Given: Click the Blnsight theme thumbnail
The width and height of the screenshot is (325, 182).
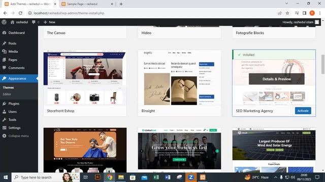Looking at the screenshot, I should (x=179, y=77).
